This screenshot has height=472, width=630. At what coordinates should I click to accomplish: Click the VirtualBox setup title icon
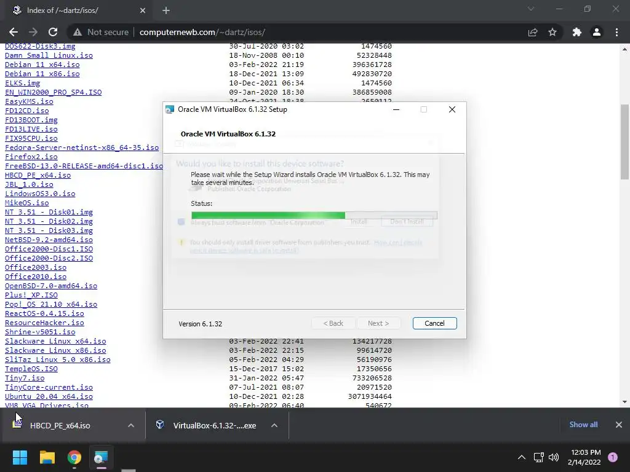[170, 109]
